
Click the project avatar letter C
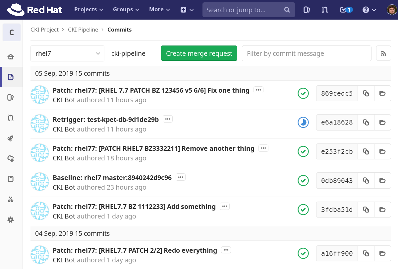pyautogui.click(x=12, y=32)
